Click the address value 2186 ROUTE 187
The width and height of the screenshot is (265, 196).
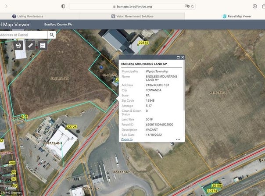[x=158, y=85]
